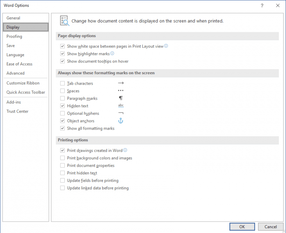This screenshot has width=286, height=233.
Task: Click info icon beside Print drawings option
Action: [125, 150]
